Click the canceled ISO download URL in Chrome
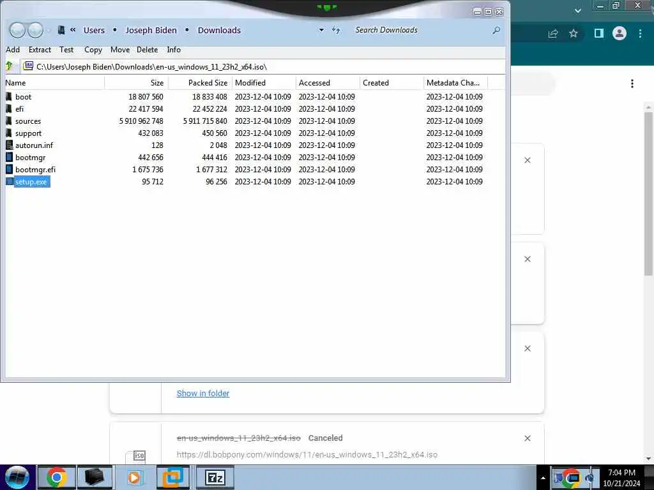This screenshot has width=654, height=490. [x=307, y=454]
